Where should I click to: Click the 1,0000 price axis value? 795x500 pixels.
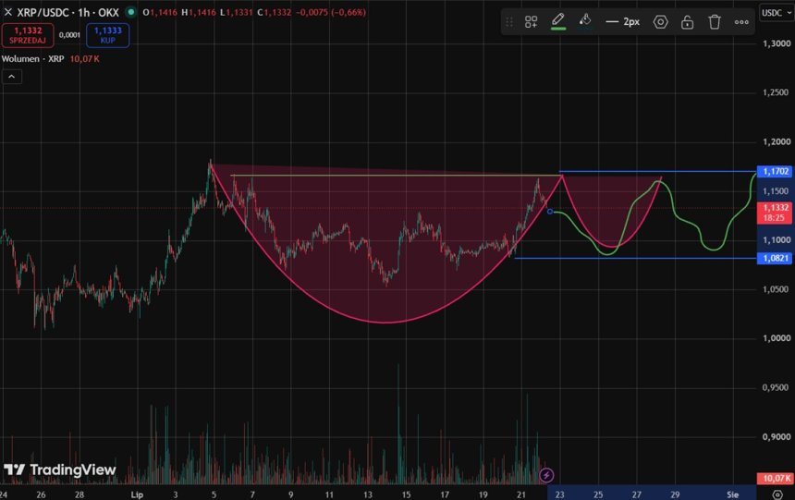click(777, 338)
